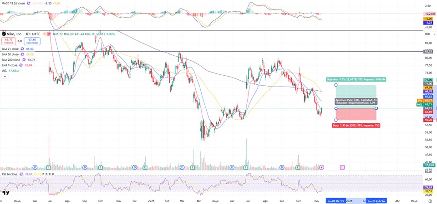Viewport: 437px width, 204px height.
Task: Click the purple icon next to SMA 200 close
Action: [24, 60]
